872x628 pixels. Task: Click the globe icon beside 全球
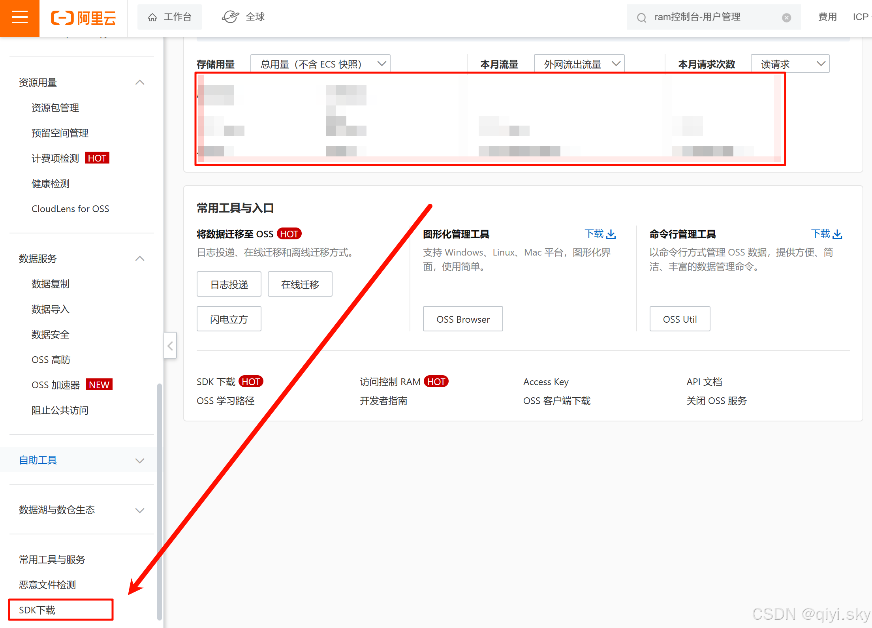tap(230, 17)
